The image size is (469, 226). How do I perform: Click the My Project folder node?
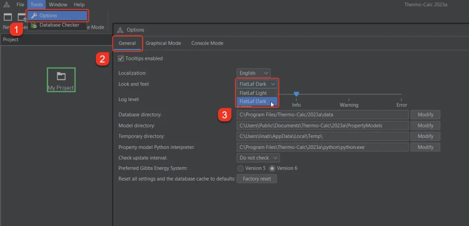click(61, 80)
